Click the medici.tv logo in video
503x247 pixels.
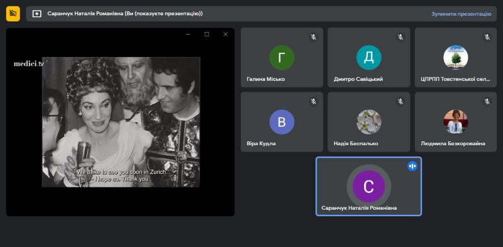coord(29,63)
